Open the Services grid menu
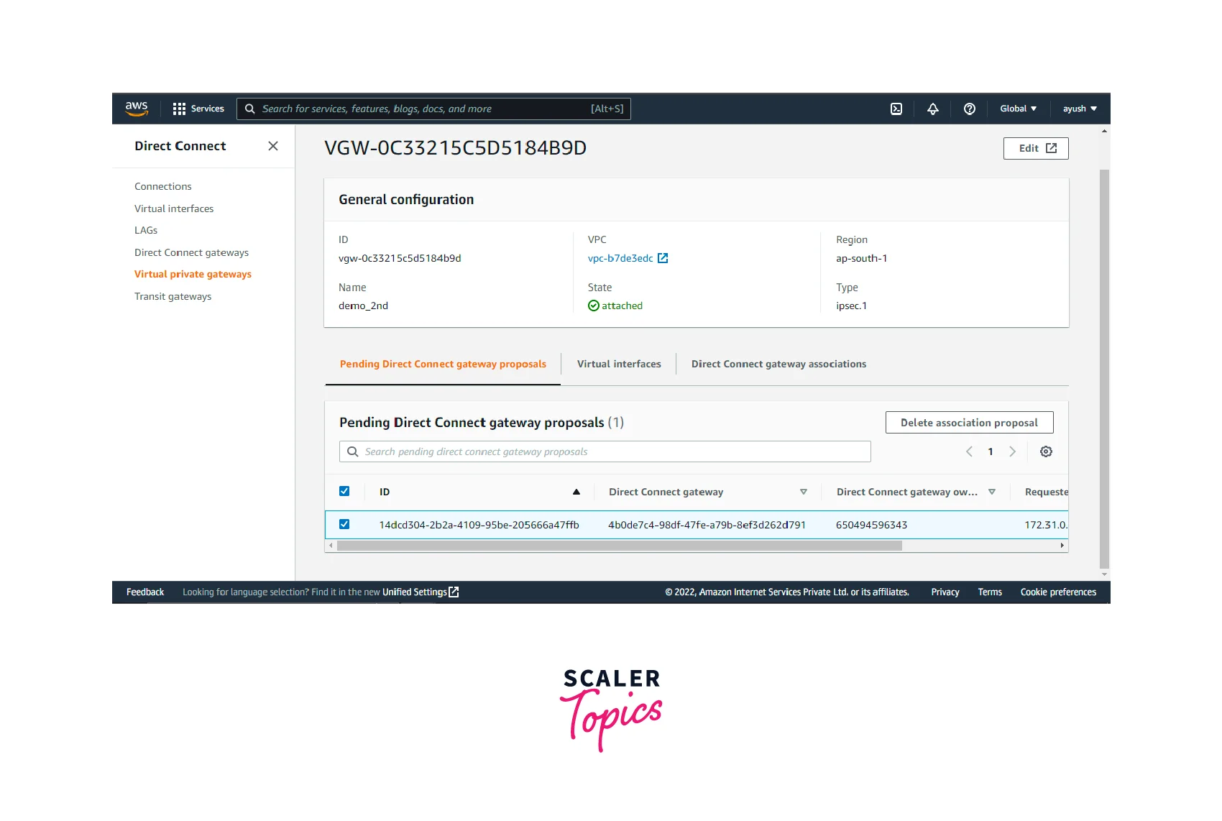 [198, 109]
